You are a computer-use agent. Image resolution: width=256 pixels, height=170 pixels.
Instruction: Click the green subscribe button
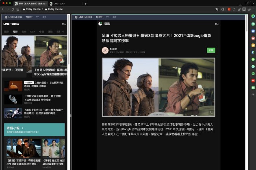[211, 50]
